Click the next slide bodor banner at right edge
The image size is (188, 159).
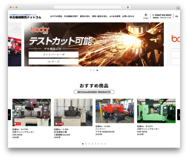click(x=173, y=44)
